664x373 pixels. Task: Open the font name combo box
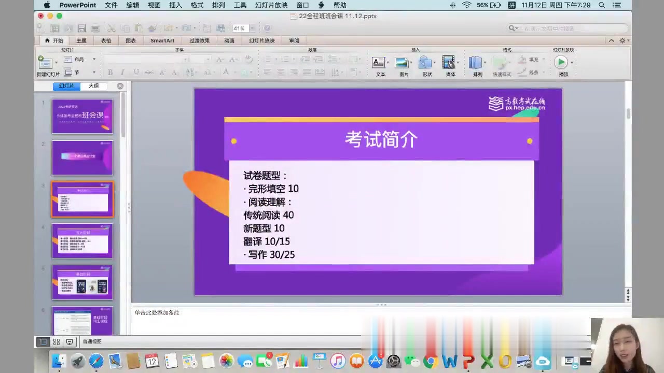point(146,60)
